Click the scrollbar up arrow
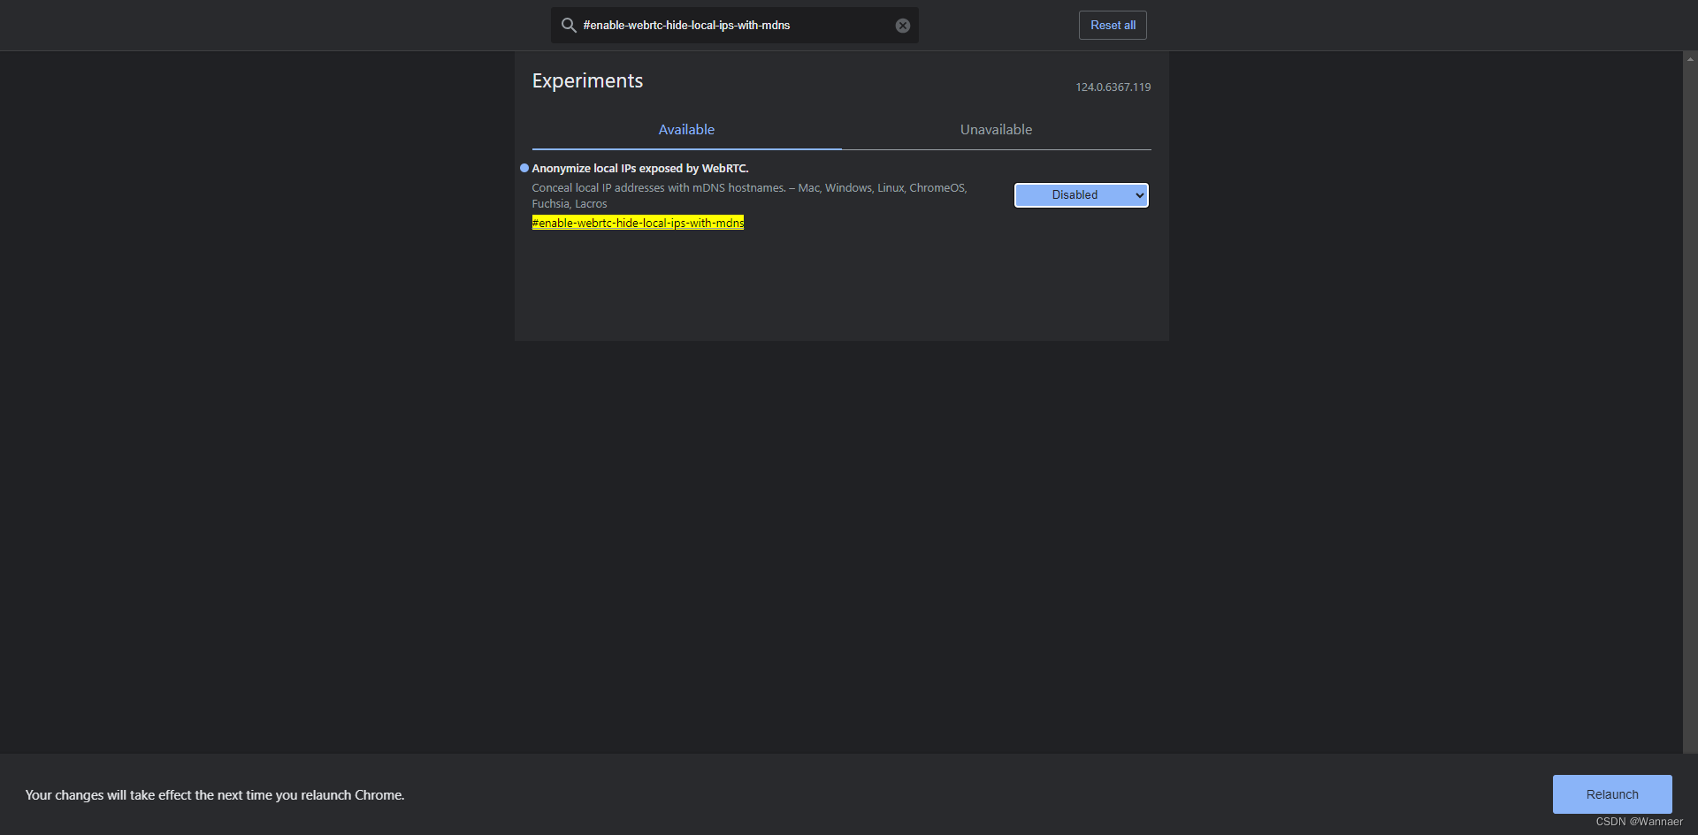This screenshot has width=1698, height=835. [1690, 59]
